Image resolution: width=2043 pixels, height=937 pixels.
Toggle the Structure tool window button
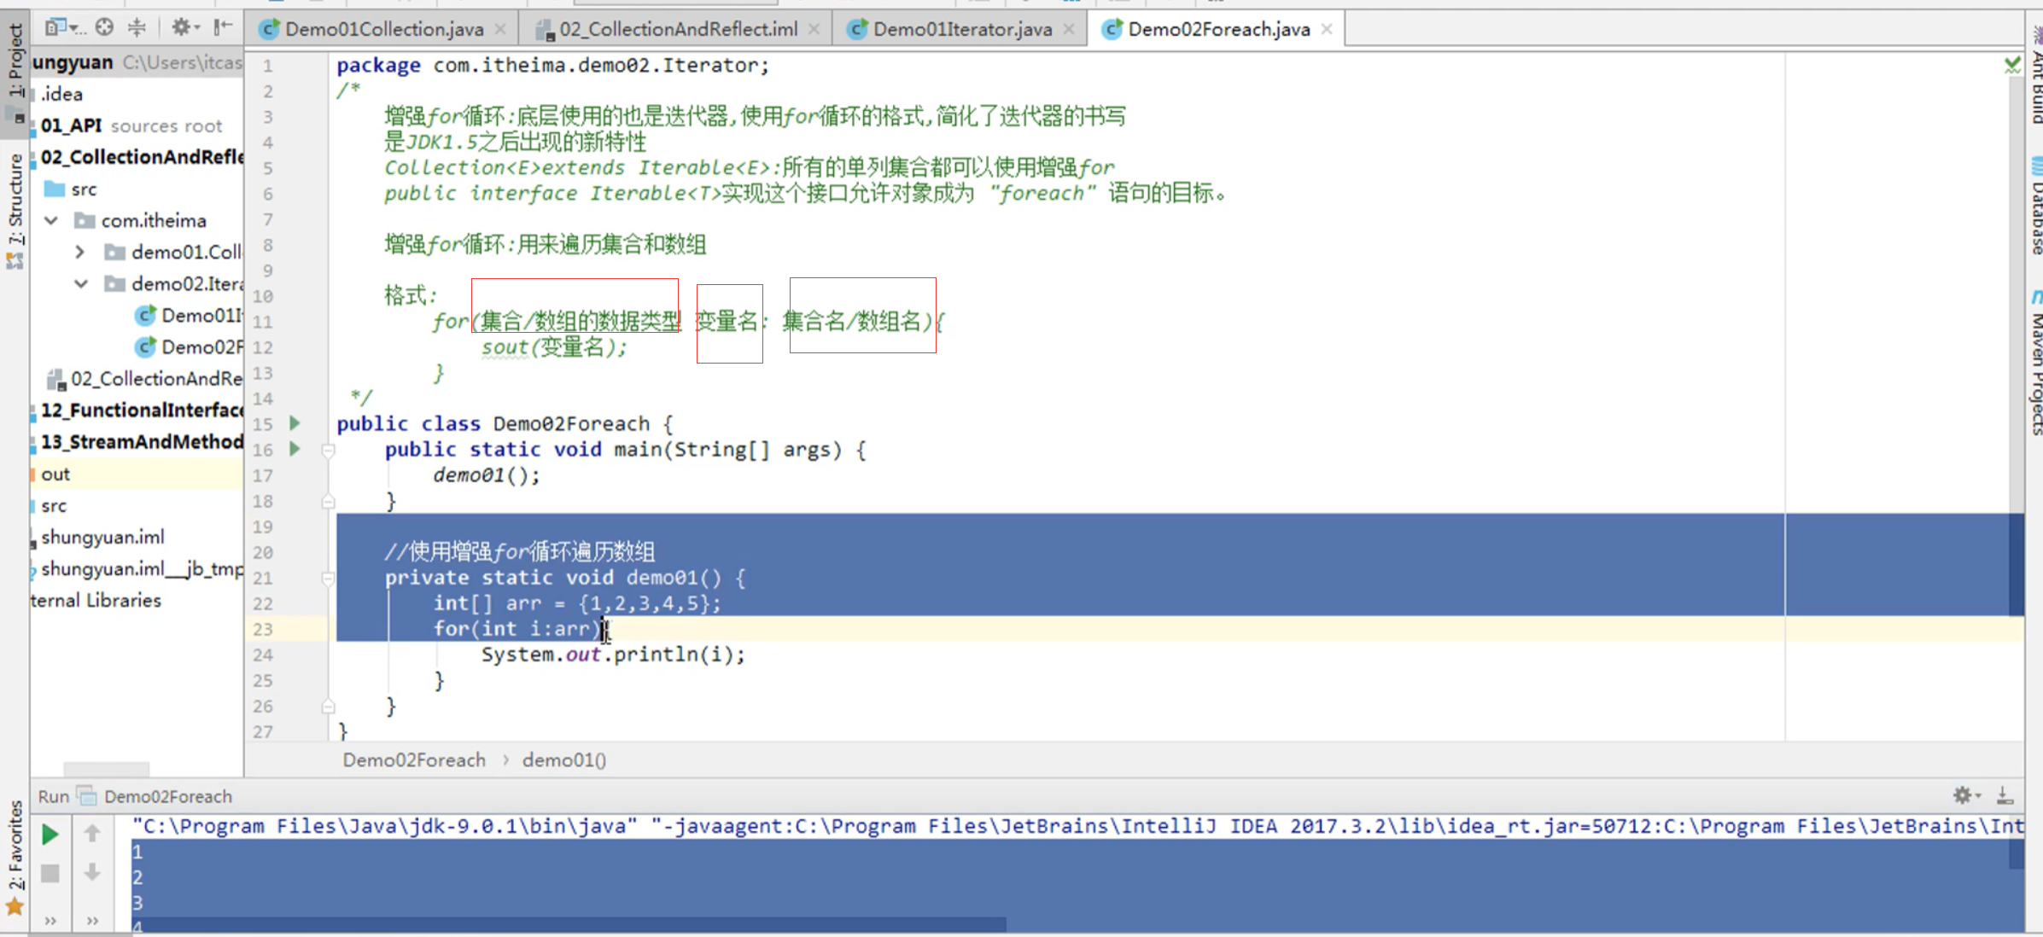click(x=15, y=211)
